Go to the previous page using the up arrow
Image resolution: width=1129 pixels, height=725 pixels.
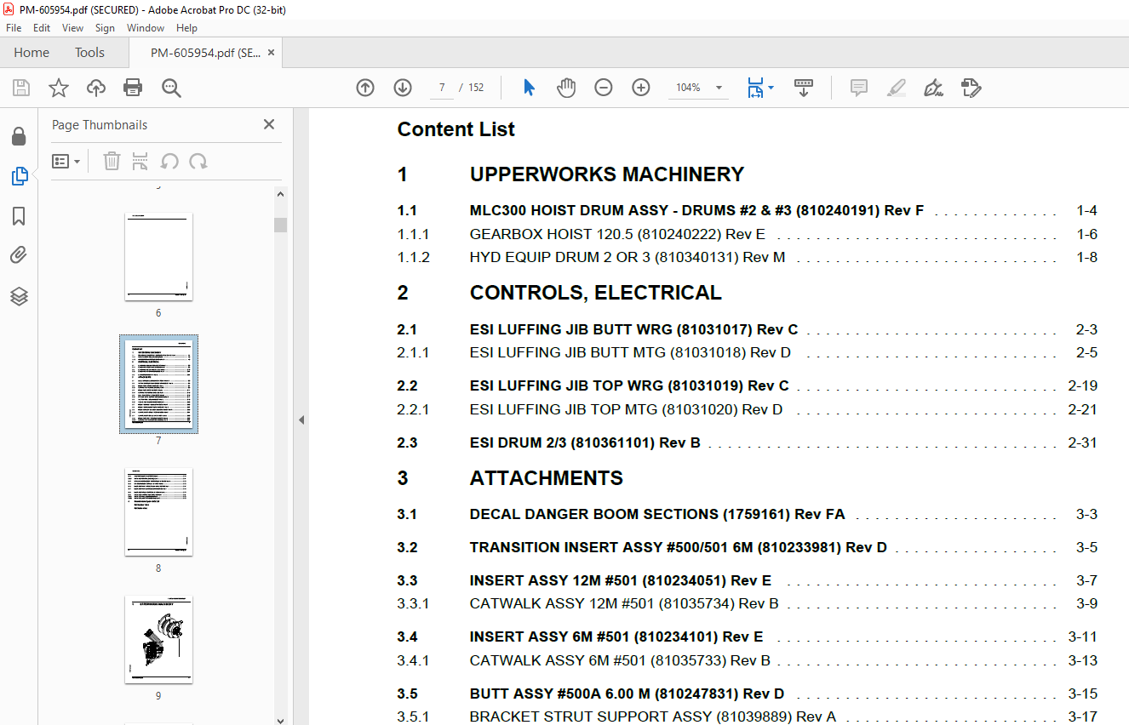point(365,88)
